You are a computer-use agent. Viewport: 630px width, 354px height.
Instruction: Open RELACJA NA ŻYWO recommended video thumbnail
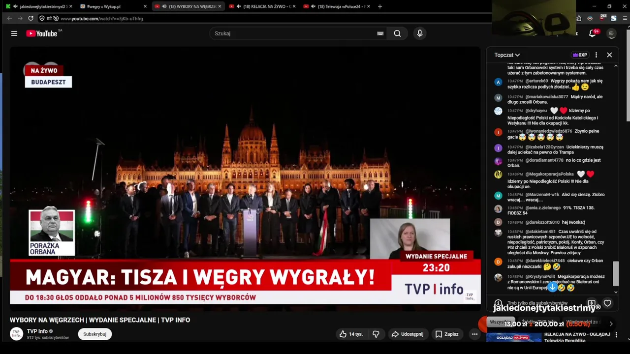pyautogui.click(x=514, y=337)
